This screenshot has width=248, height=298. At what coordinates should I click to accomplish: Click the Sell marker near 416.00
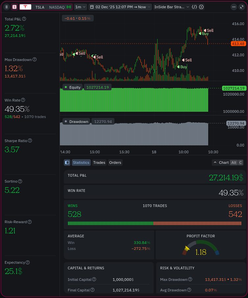pyautogui.click(x=209, y=30)
